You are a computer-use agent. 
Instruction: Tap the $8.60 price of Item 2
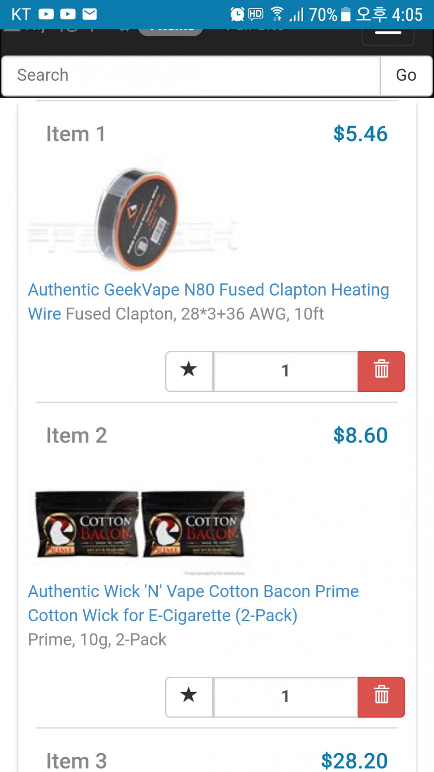coord(360,436)
